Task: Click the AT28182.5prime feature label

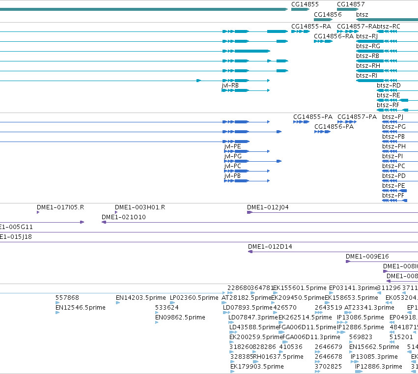Action: coord(247,298)
